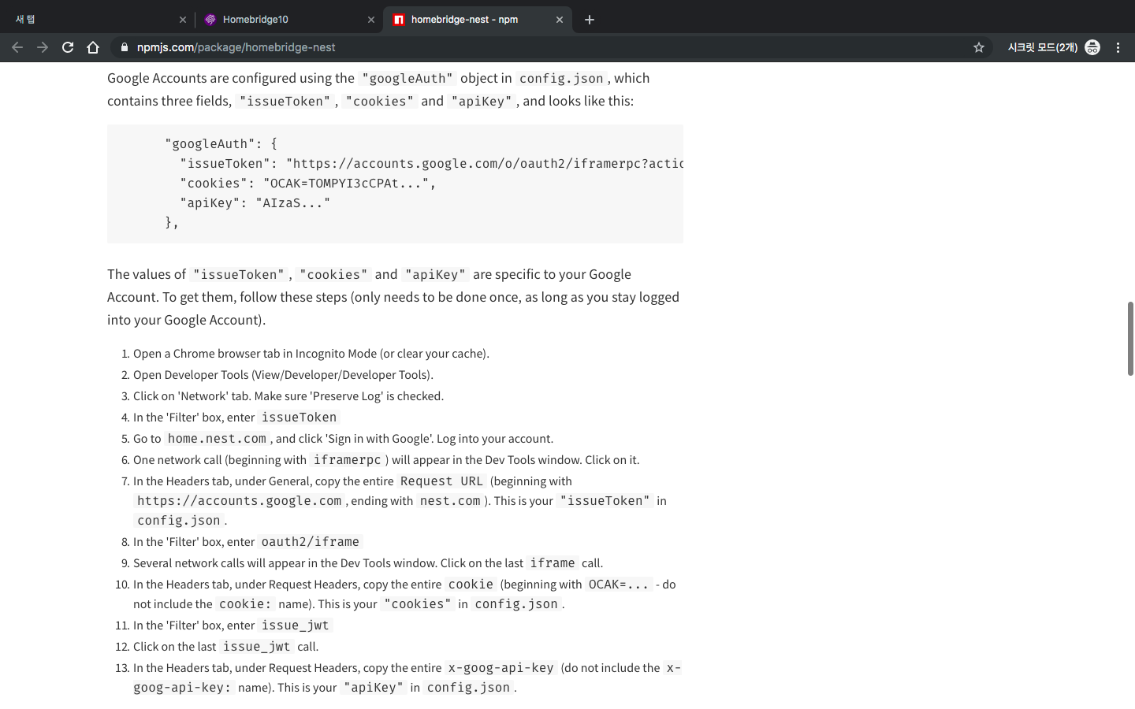Click oauth2/iframe code in step 8
Screen dimensions: 1135x709
310,542
